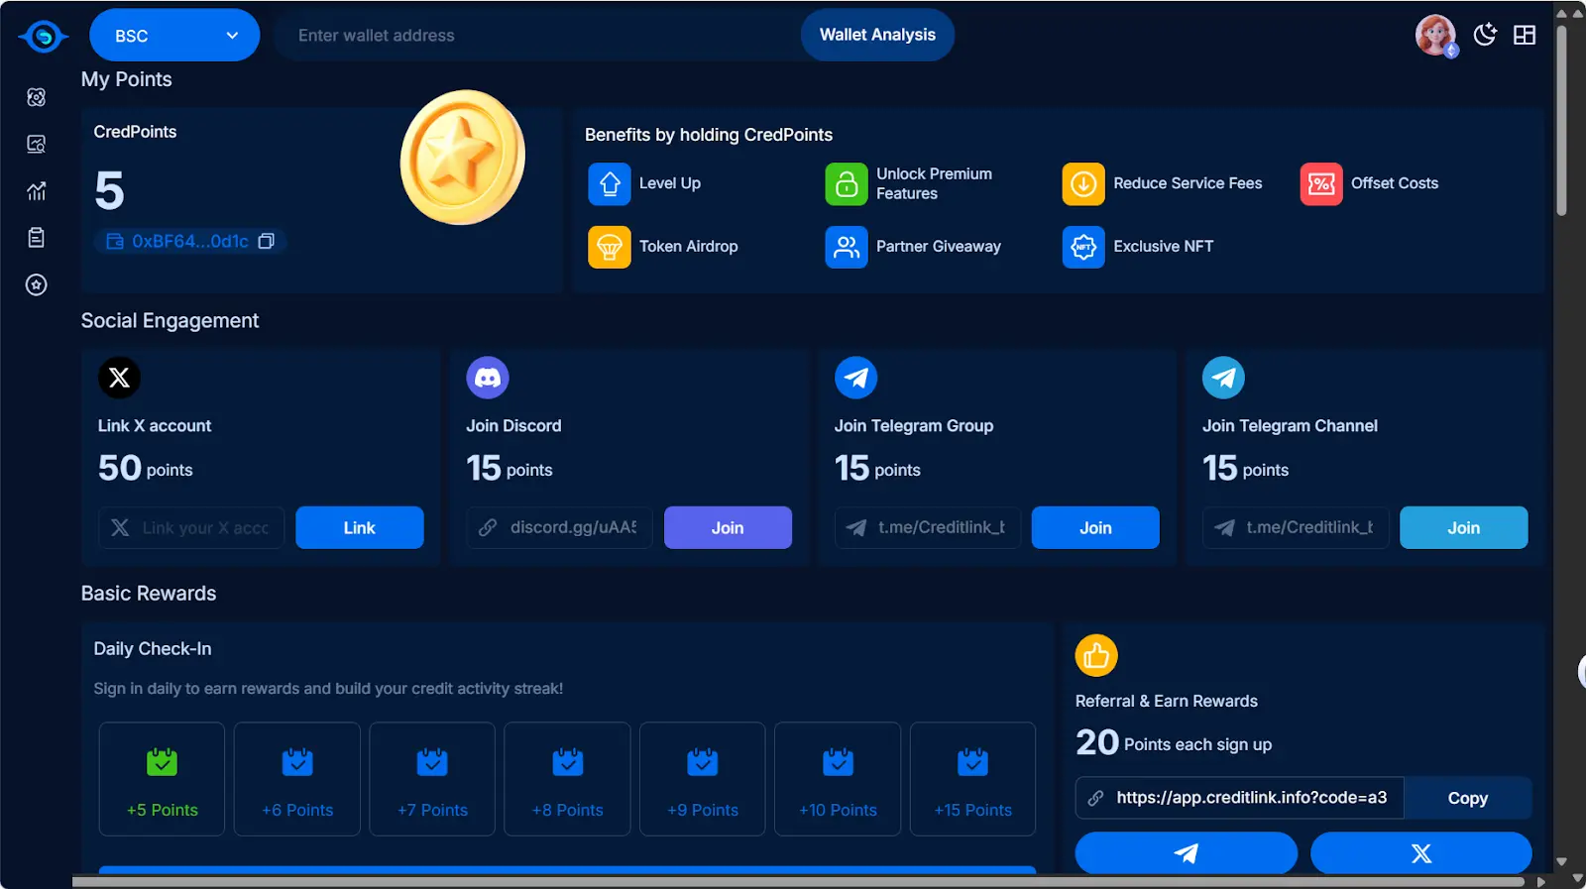The image size is (1586, 889).
Task: Open the first sidebar icon below the logo
Action: [37, 97]
